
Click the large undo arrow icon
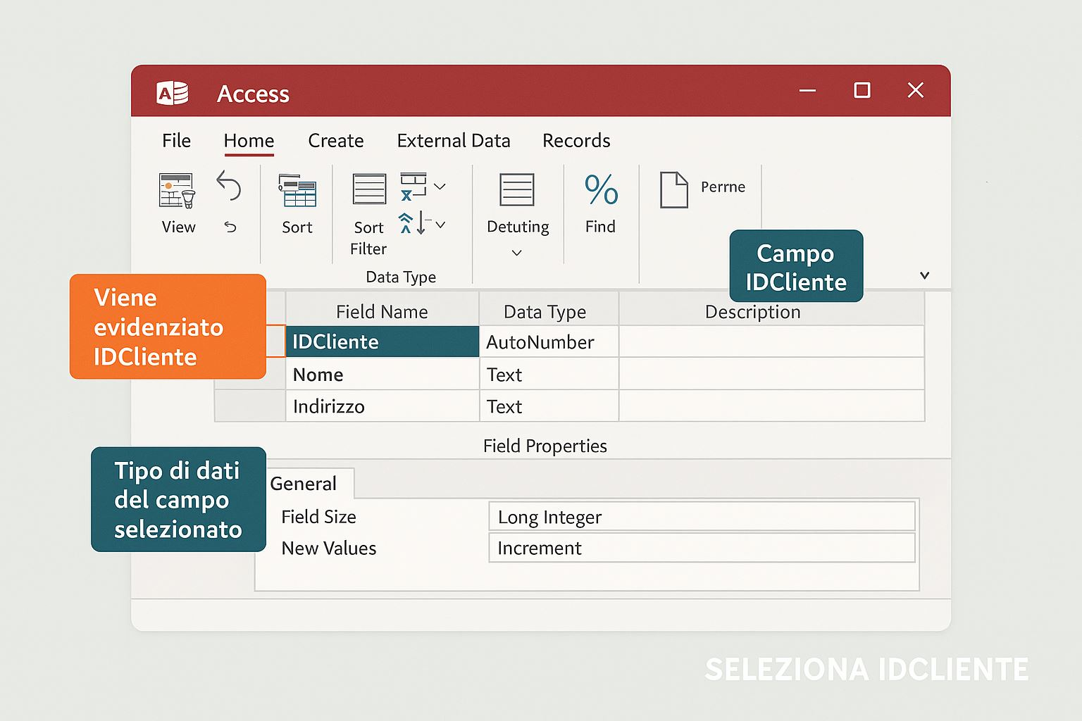[229, 186]
